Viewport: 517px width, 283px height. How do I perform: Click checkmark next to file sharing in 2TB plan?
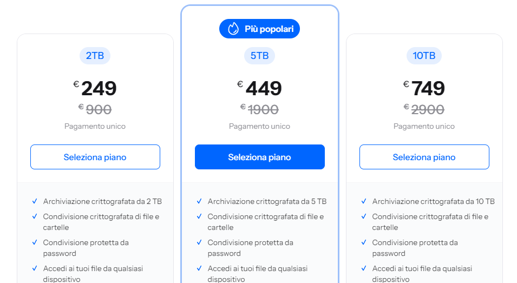[35, 216]
